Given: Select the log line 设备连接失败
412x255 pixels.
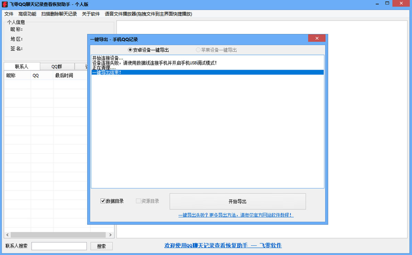Looking at the screenshot, I should [x=207, y=63].
